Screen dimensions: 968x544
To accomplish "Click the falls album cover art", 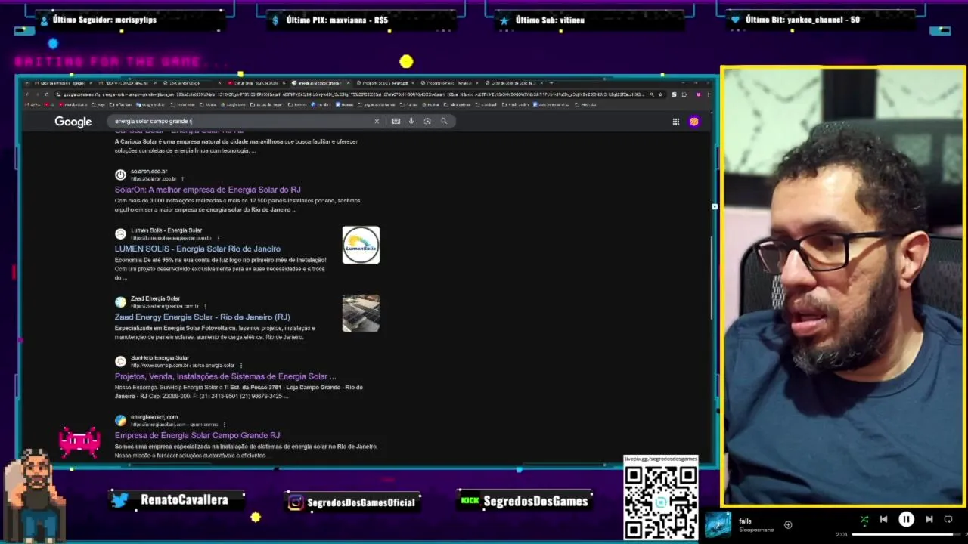I will 718,525.
